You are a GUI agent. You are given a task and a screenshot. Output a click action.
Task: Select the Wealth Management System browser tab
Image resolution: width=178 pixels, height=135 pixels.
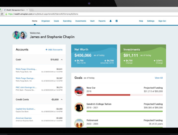click(16, 10)
